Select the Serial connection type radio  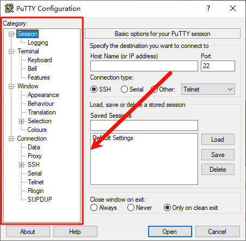(x=124, y=89)
